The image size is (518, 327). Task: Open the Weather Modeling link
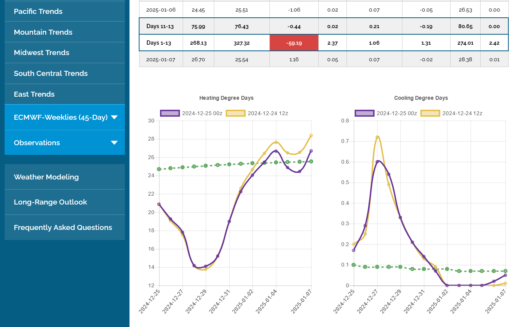pos(46,177)
